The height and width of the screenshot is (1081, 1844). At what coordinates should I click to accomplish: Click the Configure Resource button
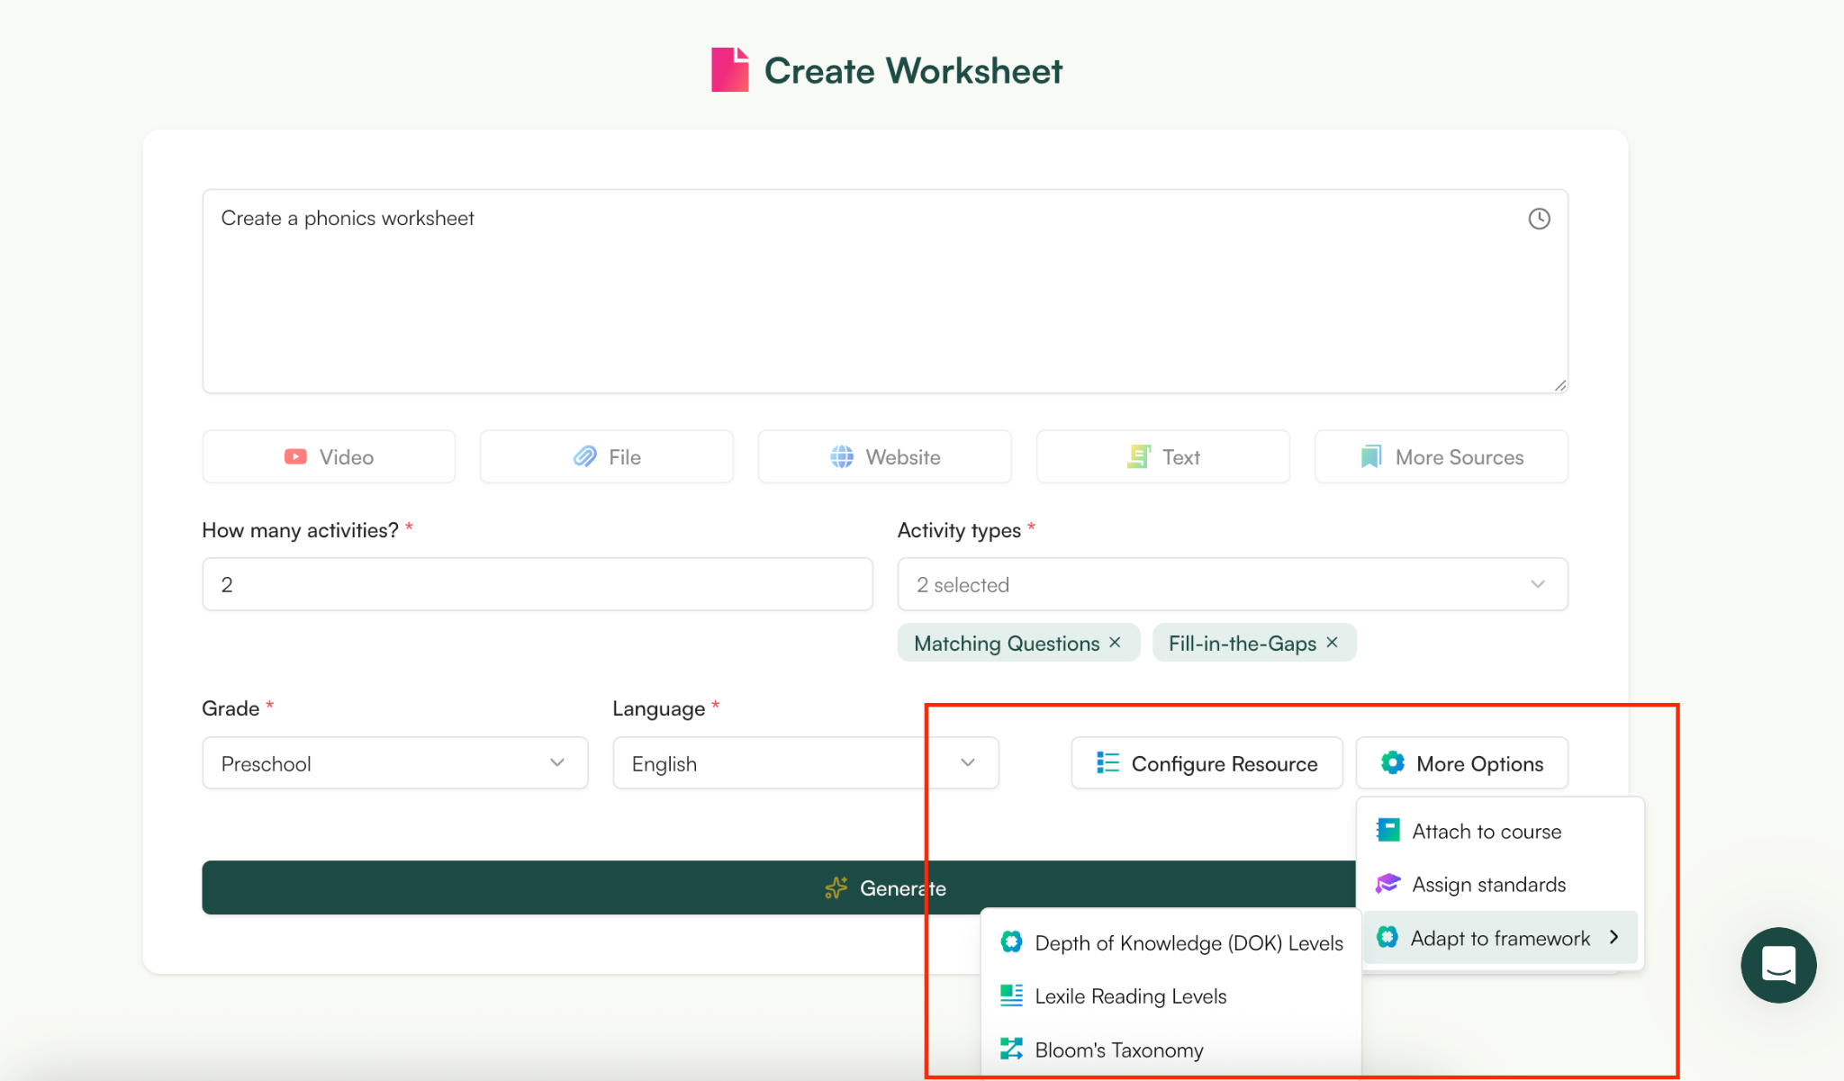(1207, 763)
